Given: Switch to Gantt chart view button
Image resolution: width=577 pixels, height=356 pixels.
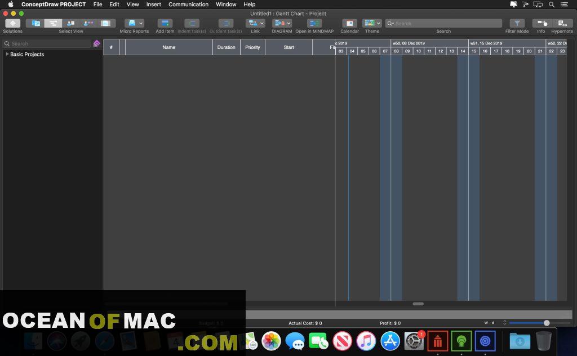Looking at the screenshot, I should (x=53, y=23).
